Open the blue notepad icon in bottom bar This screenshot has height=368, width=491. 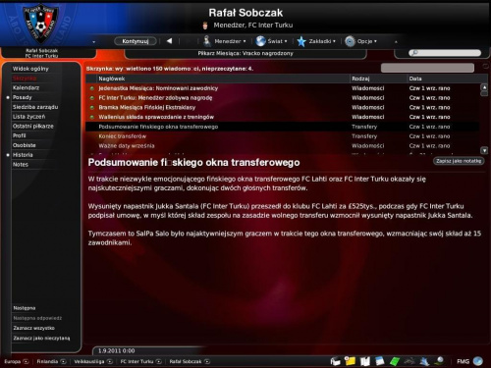tap(380, 361)
